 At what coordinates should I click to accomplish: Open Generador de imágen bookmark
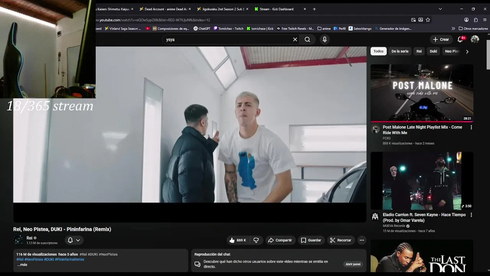[x=393, y=29]
